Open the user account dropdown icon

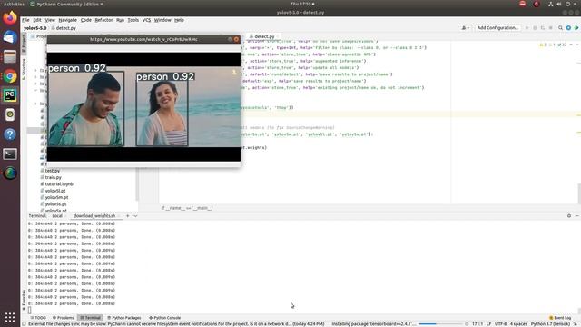[x=465, y=28]
